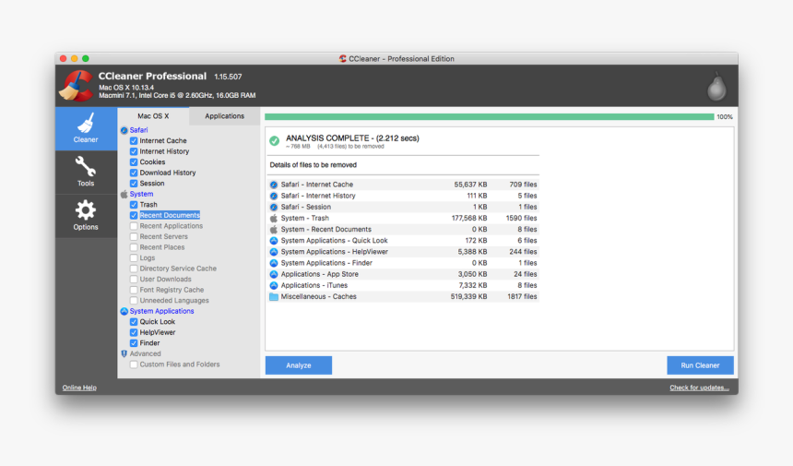Click Safari icon in Internet Cache result row

(274, 185)
